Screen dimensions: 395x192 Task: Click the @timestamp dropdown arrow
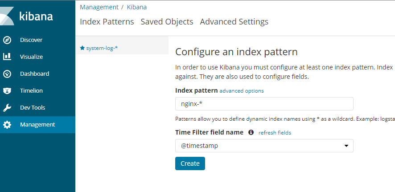click(x=346, y=146)
